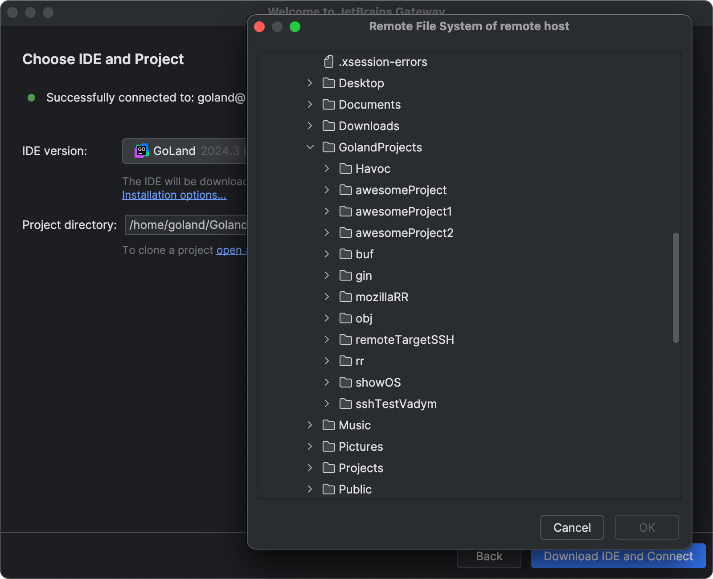Click the Public folder icon
Screen dimensions: 713x579
tap(328, 489)
